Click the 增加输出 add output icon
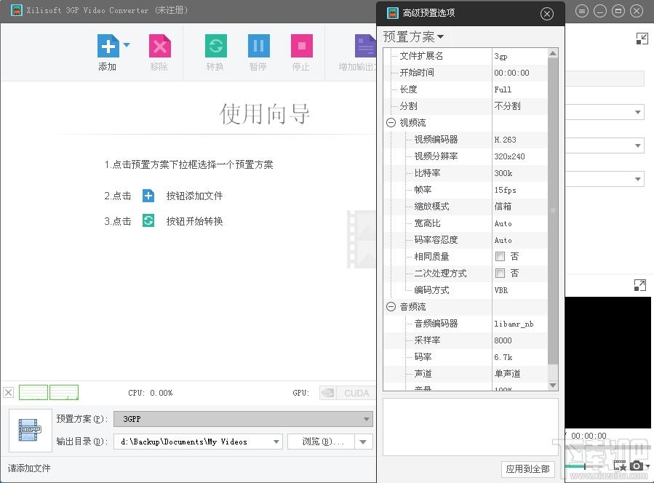This screenshot has width=654, height=483. coord(365,46)
